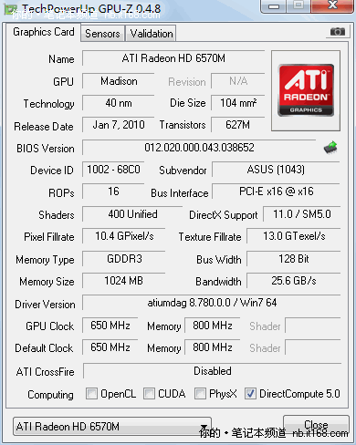
Task: Click the Bus Interface value PCI-E x16 @ x16
Action: pos(276,191)
